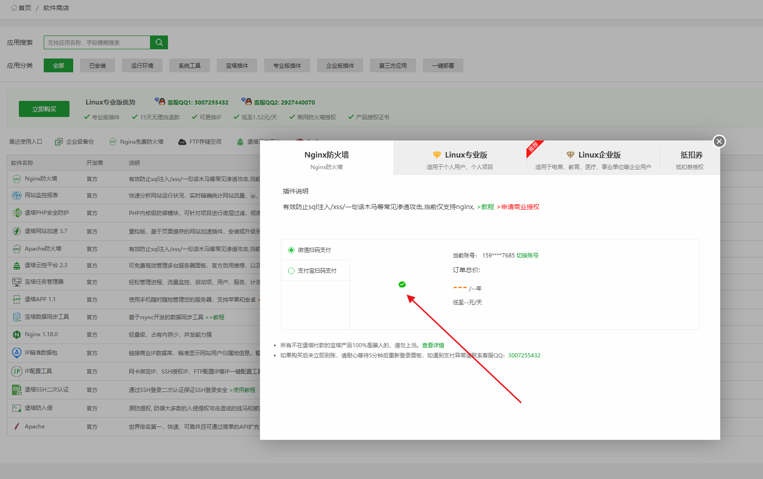763x479 pixels.
Task: Click the 网站监控报表 globe icon
Action: 17,195
